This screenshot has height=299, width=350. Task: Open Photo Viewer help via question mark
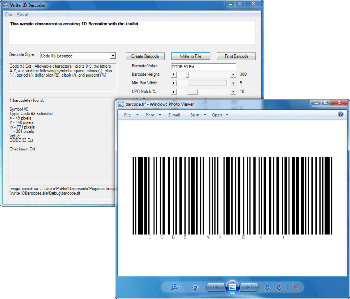pos(341,114)
